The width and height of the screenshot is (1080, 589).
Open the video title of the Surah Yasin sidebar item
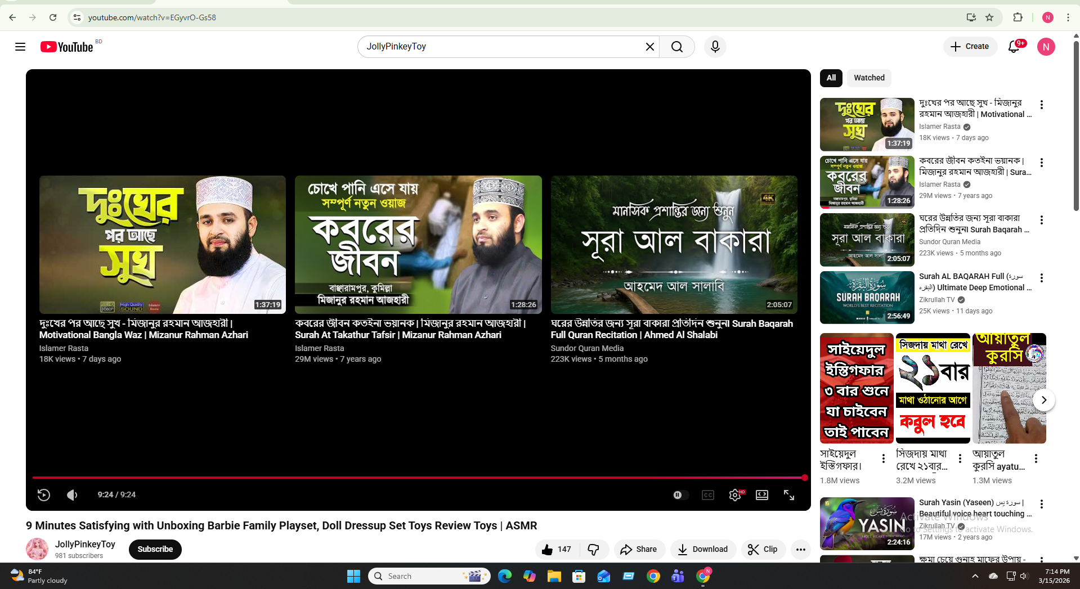(x=975, y=508)
